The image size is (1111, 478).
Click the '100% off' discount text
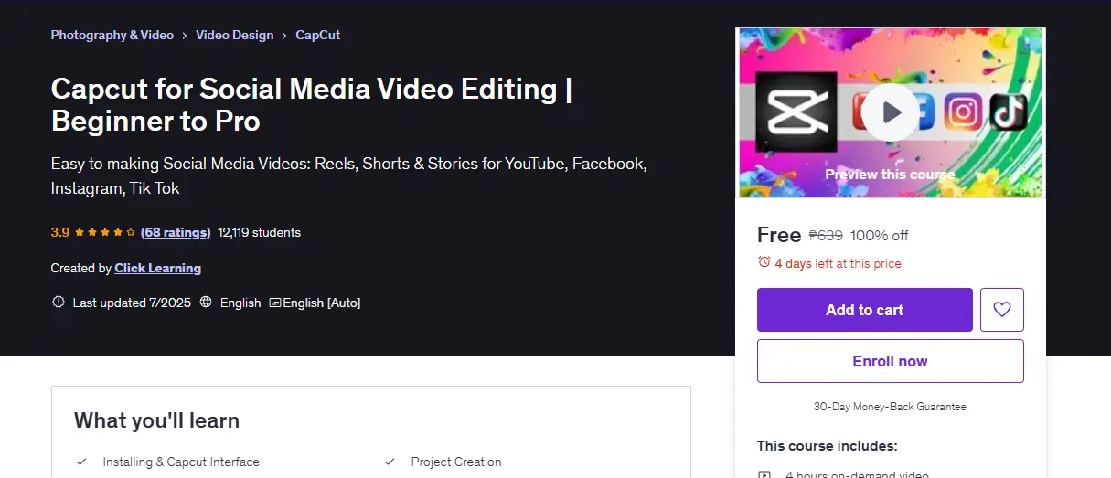(x=880, y=235)
